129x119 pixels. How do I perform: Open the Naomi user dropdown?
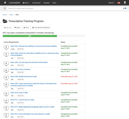coord(112,3)
